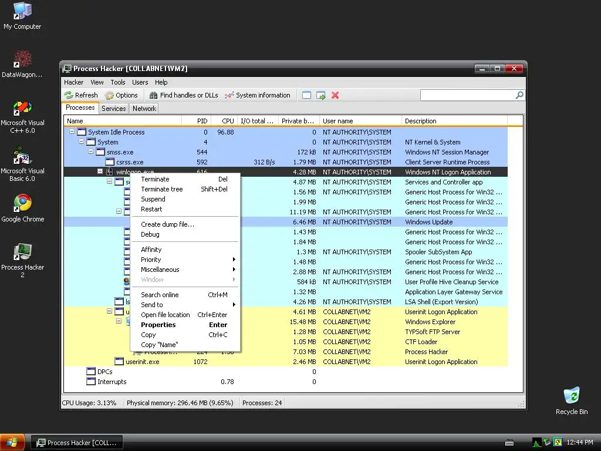Click the Windows Start button
Image resolution: width=601 pixels, height=451 pixels.
point(12,442)
